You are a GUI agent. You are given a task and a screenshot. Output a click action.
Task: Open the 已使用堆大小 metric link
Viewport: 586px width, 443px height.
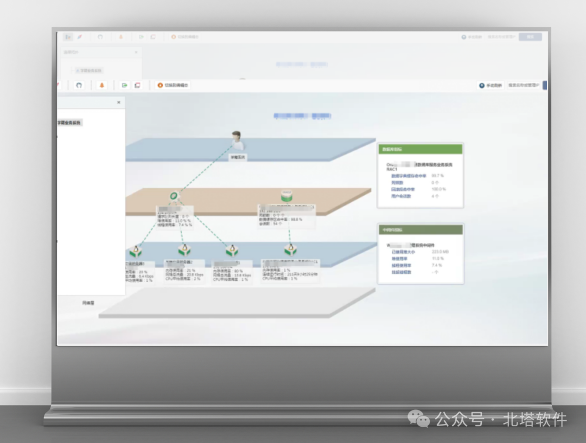pos(403,252)
